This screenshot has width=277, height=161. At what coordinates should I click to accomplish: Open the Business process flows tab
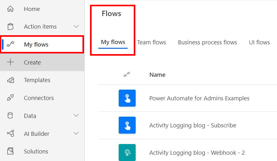pyautogui.click(x=207, y=42)
